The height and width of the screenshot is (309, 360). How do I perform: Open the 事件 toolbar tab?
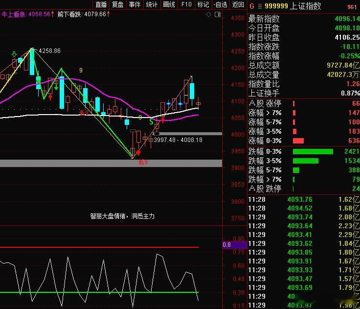point(135,4)
